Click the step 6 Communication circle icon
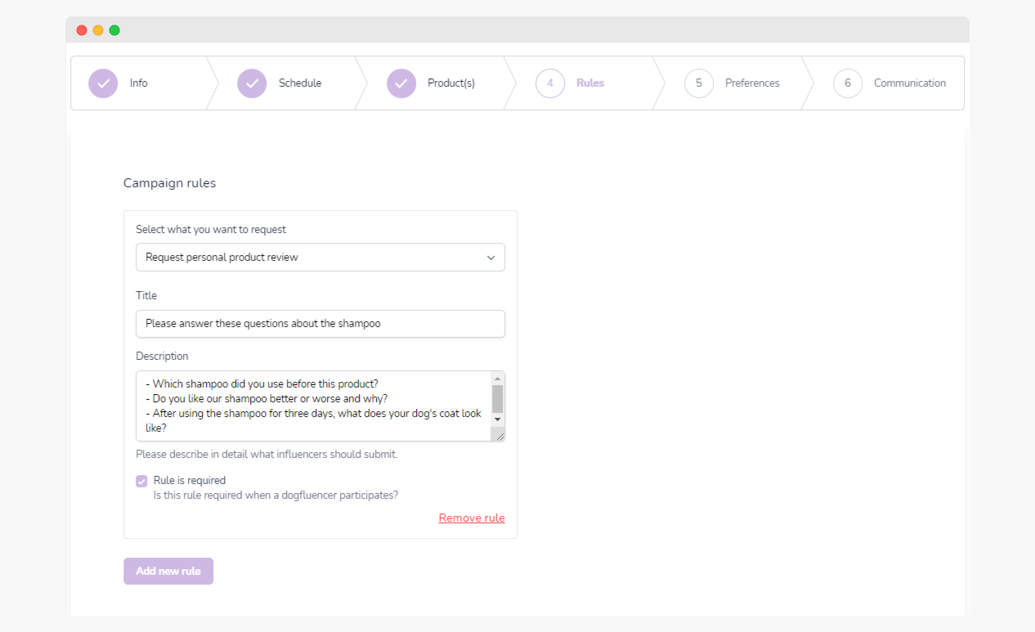 pos(848,83)
